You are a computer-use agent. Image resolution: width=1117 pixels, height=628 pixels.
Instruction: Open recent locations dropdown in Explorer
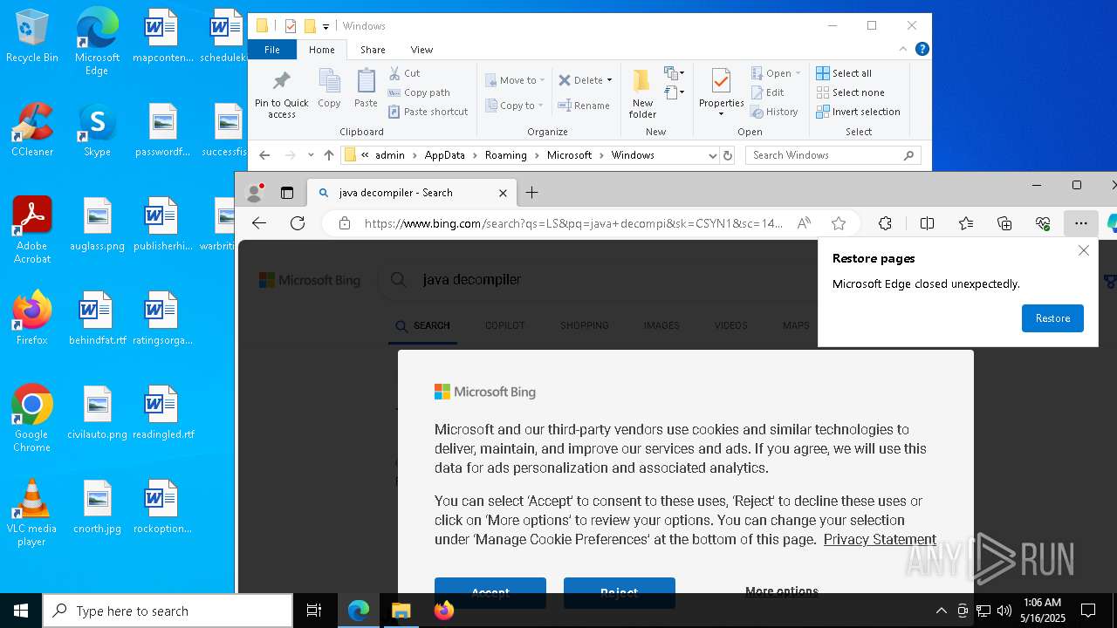(x=311, y=155)
